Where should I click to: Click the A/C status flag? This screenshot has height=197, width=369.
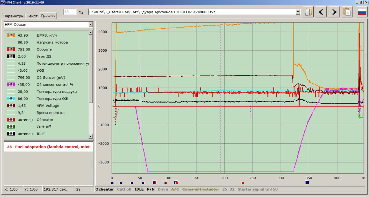coord(175,189)
